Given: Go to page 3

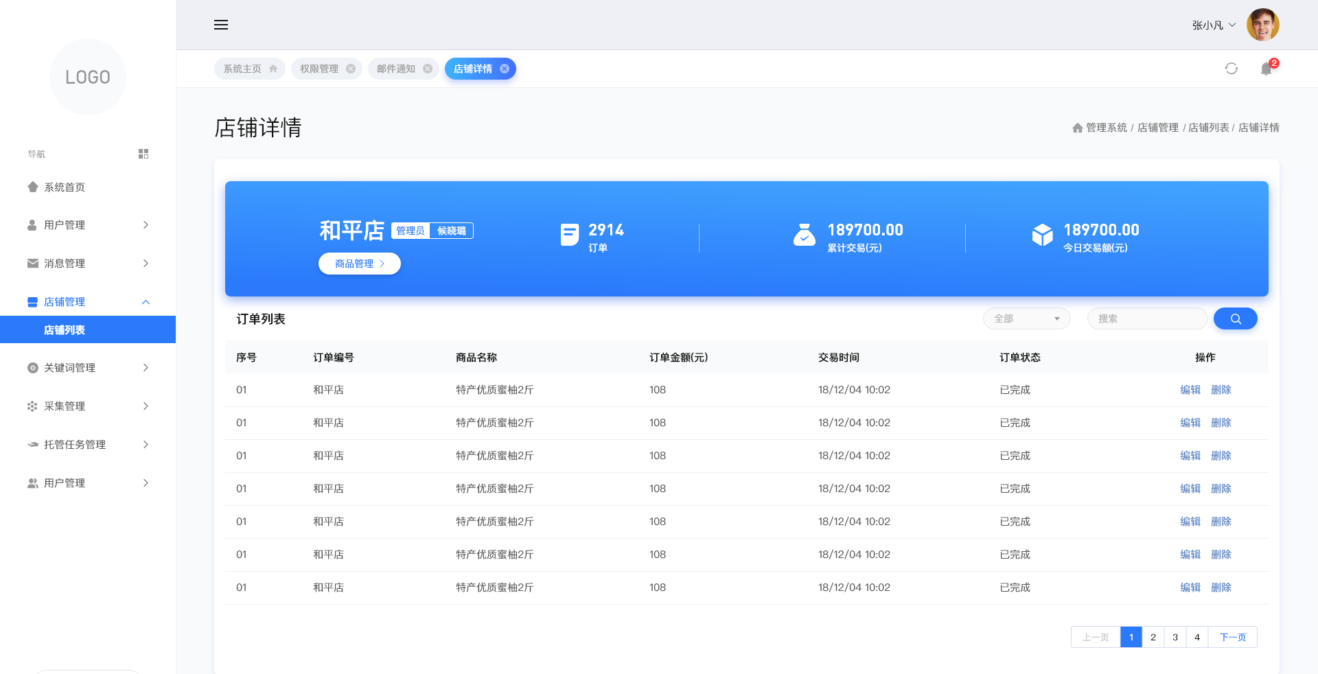Looking at the screenshot, I should tap(1175, 637).
